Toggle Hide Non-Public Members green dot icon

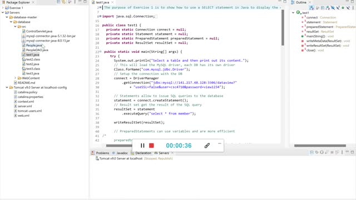click(x=343, y=8)
